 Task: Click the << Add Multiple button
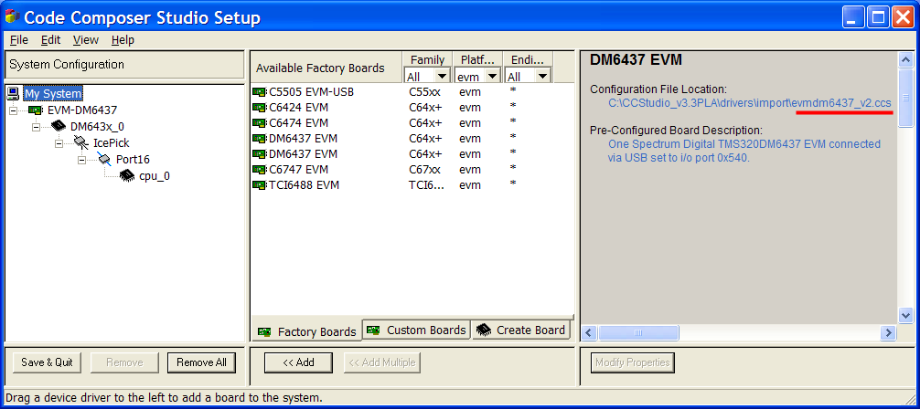coord(382,362)
